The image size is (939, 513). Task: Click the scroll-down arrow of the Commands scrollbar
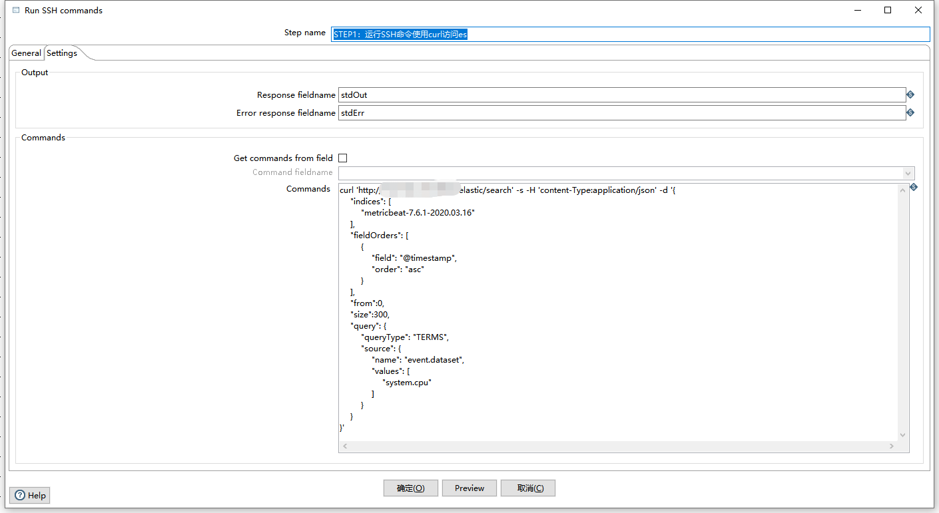point(902,434)
